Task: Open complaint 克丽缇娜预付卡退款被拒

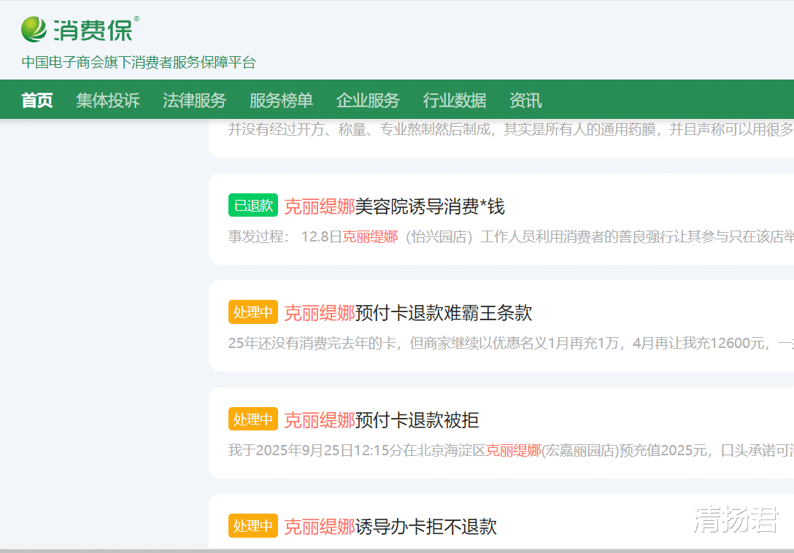Action: pyautogui.click(x=382, y=419)
